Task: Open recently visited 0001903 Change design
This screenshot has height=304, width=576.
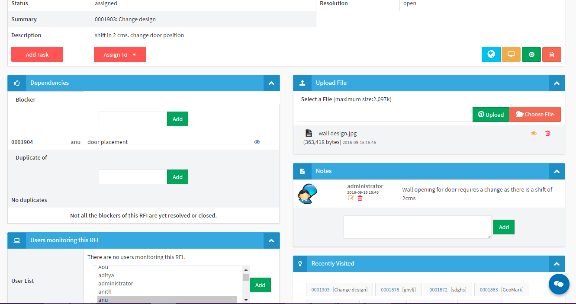Action: tap(339, 290)
